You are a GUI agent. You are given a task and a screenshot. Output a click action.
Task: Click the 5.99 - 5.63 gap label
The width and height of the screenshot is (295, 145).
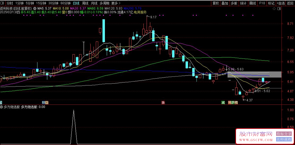click(x=236, y=69)
